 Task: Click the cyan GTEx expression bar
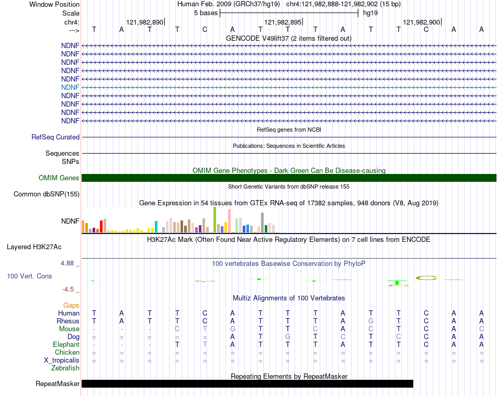tap(156, 227)
